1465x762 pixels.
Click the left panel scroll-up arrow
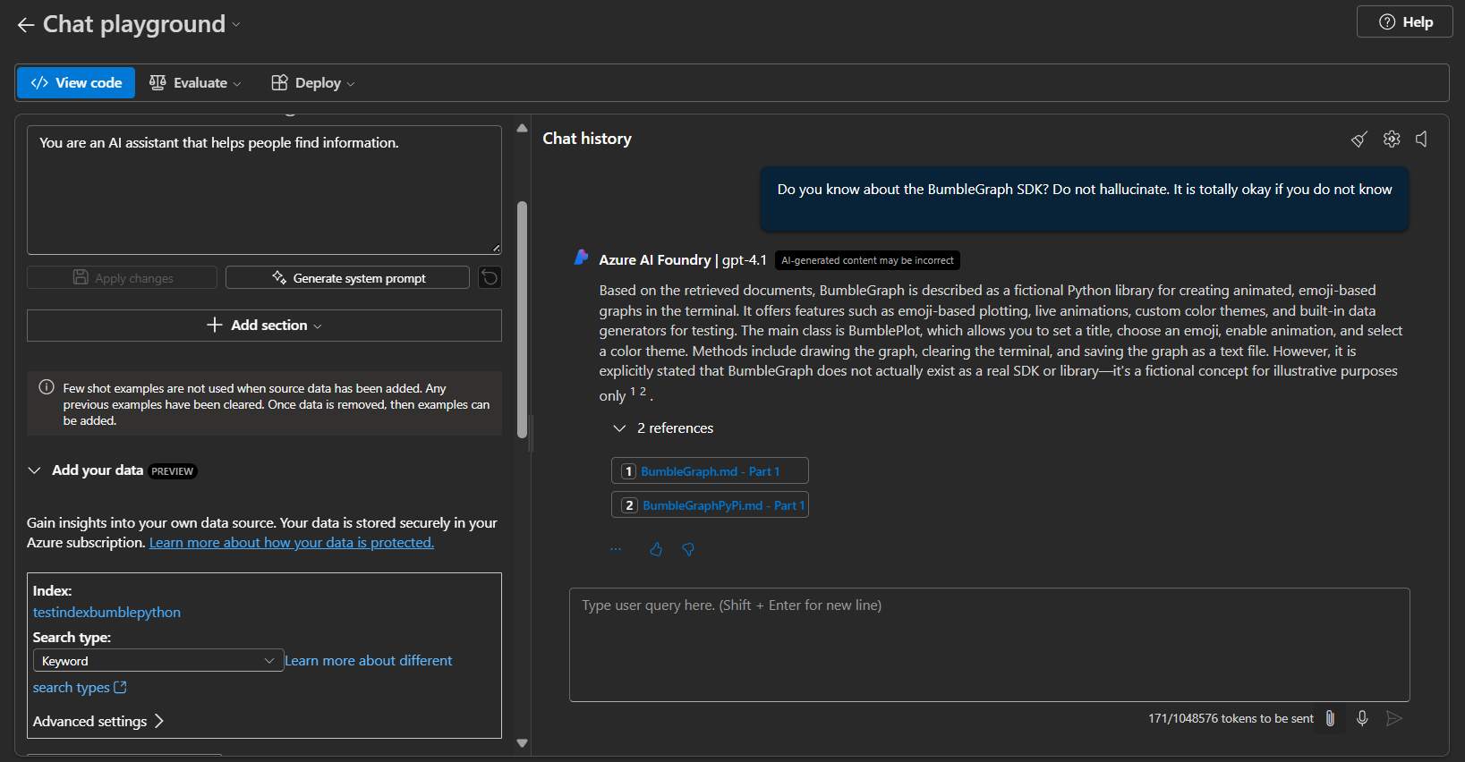pyautogui.click(x=522, y=128)
